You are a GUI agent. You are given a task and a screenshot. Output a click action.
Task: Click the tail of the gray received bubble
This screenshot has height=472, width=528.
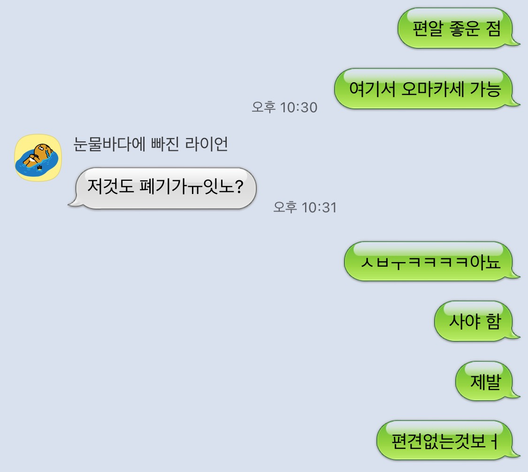(x=73, y=201)
